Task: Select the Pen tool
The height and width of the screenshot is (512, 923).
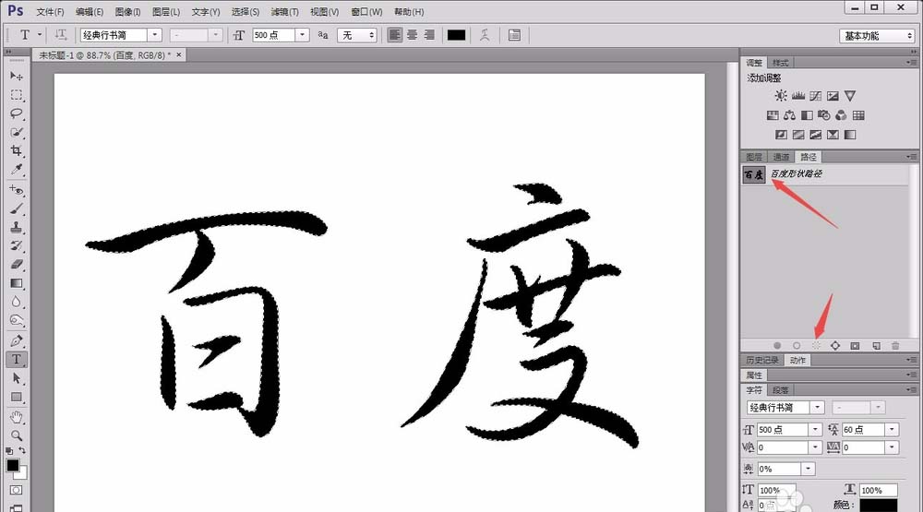Action: click(x=17, y=340)
